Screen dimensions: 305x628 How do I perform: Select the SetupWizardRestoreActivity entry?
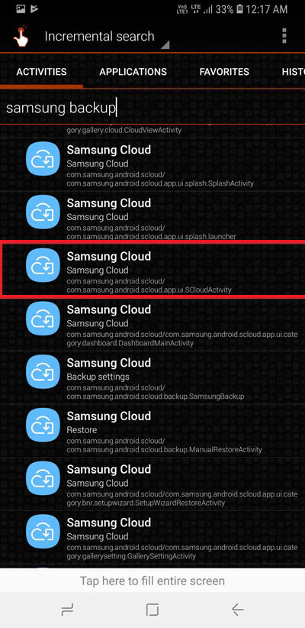(x=152, y=484)
